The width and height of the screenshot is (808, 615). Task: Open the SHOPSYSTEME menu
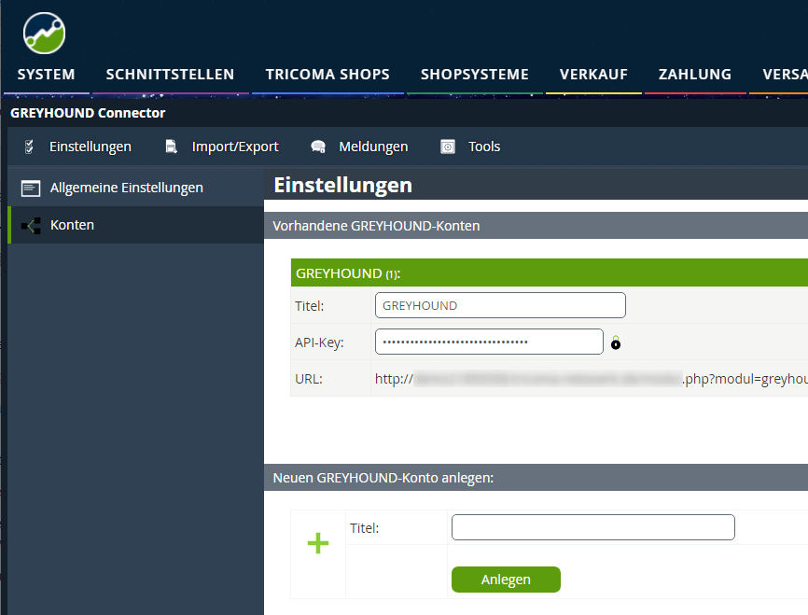(x=475, y=75)
